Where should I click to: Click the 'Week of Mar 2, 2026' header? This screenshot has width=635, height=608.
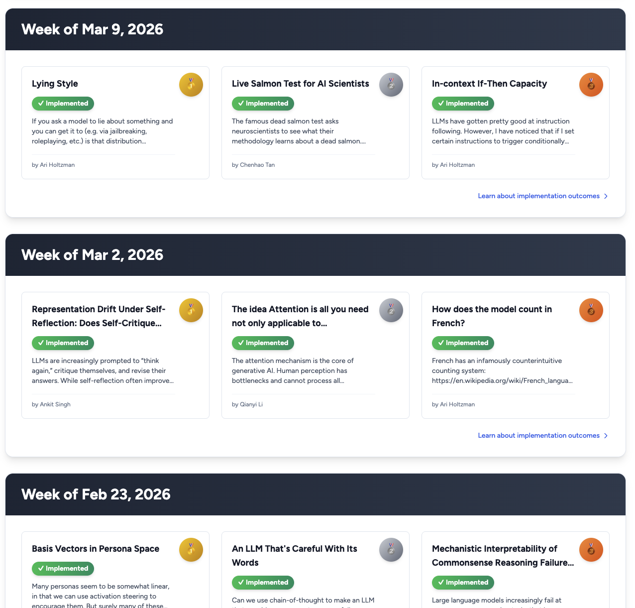(x=93, y=255)
